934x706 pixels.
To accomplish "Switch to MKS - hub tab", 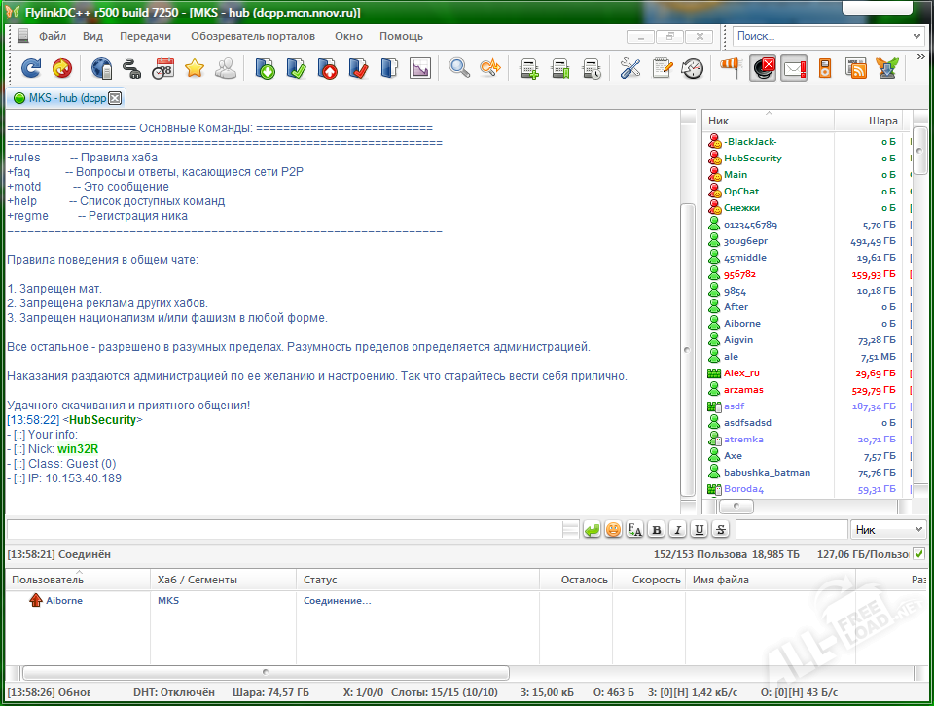I will pyautogui.click(x=60, y=98).
